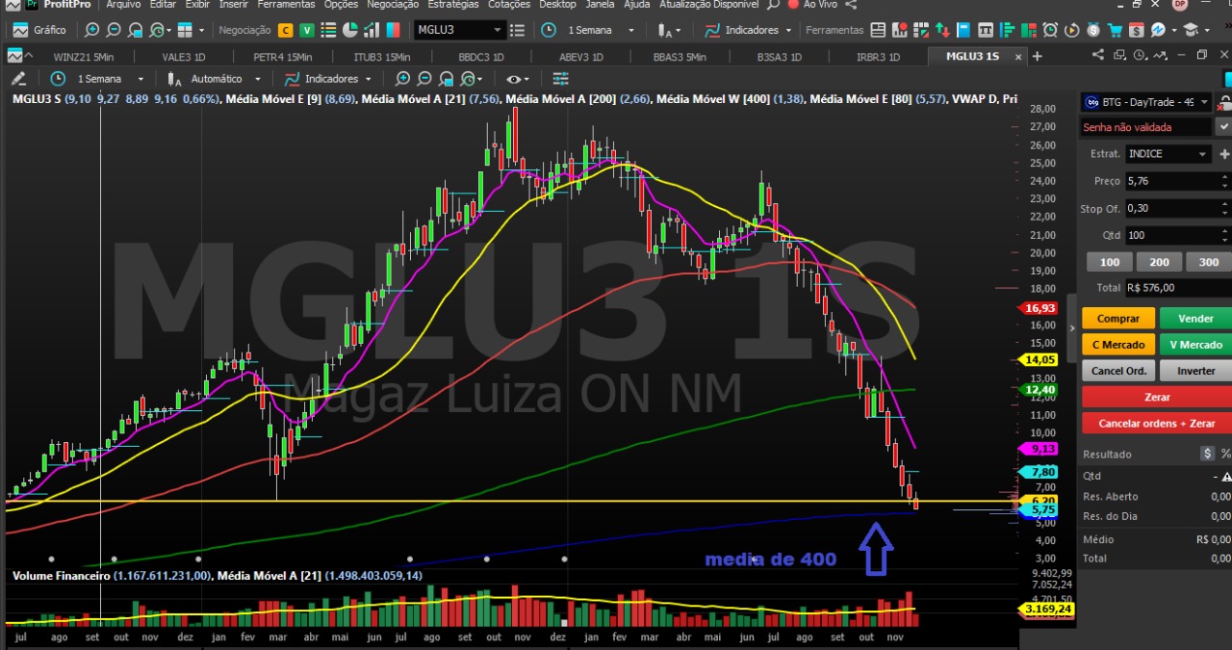Click the search magnifier in menu bar
Image resolution: width=1232 pixels, height=650 pixels.
click(x=773, y=5)
